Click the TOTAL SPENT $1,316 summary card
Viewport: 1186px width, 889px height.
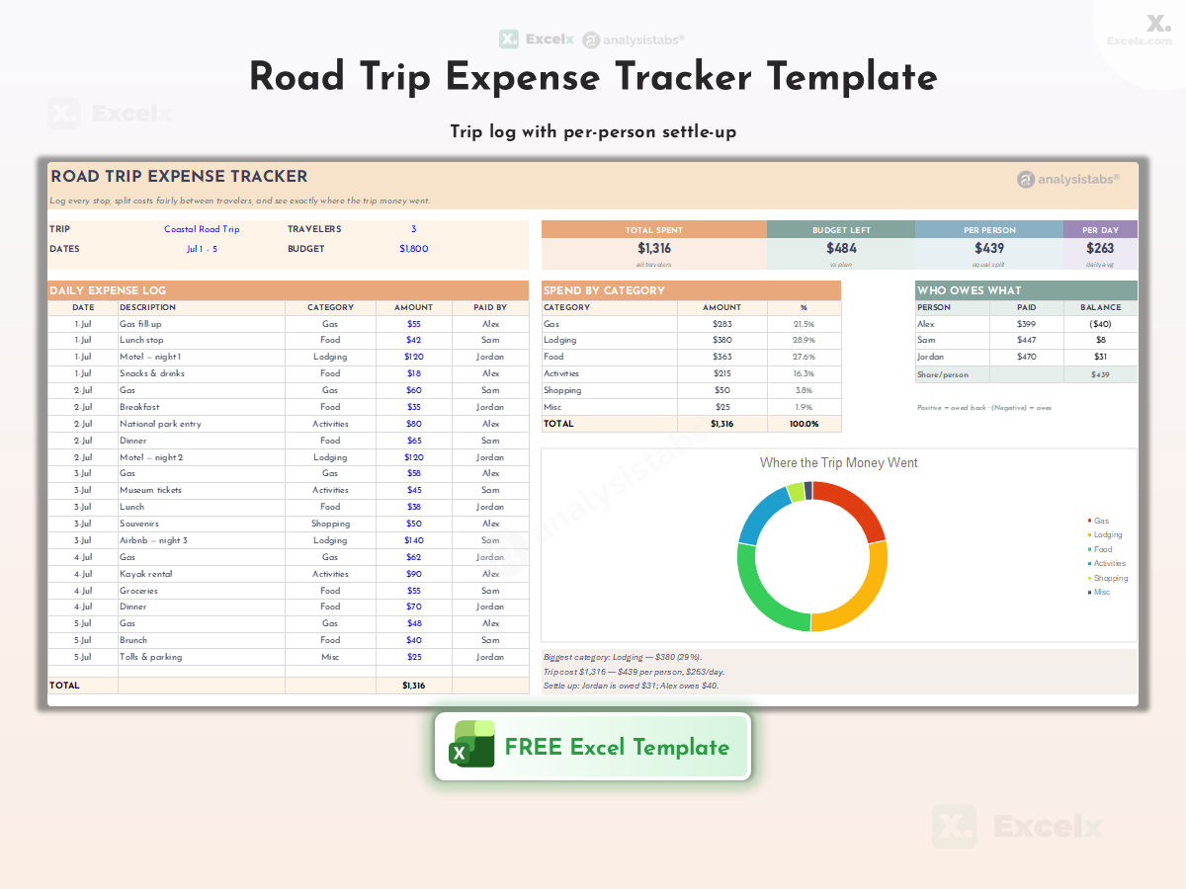click(654, 245)
